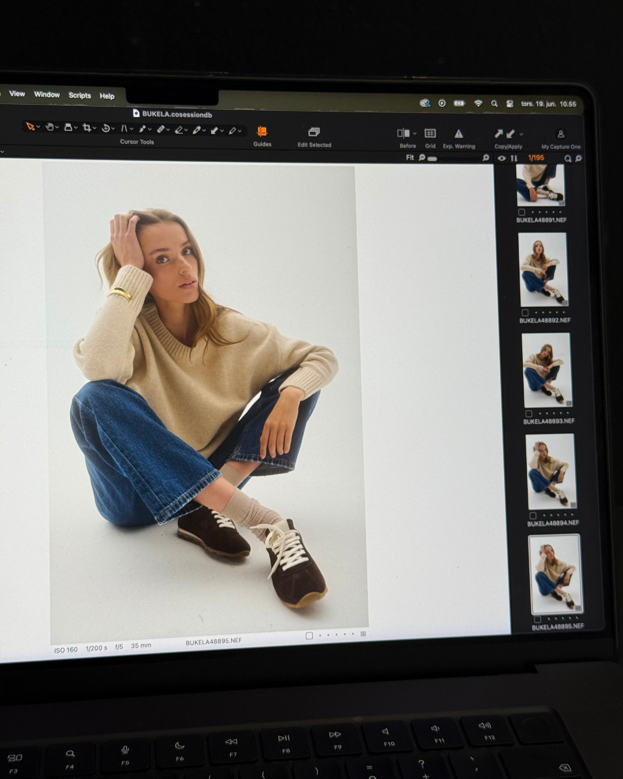Click the Fit zoom button
This screenshot has height=779, width=623.
(x=410, y=157)
